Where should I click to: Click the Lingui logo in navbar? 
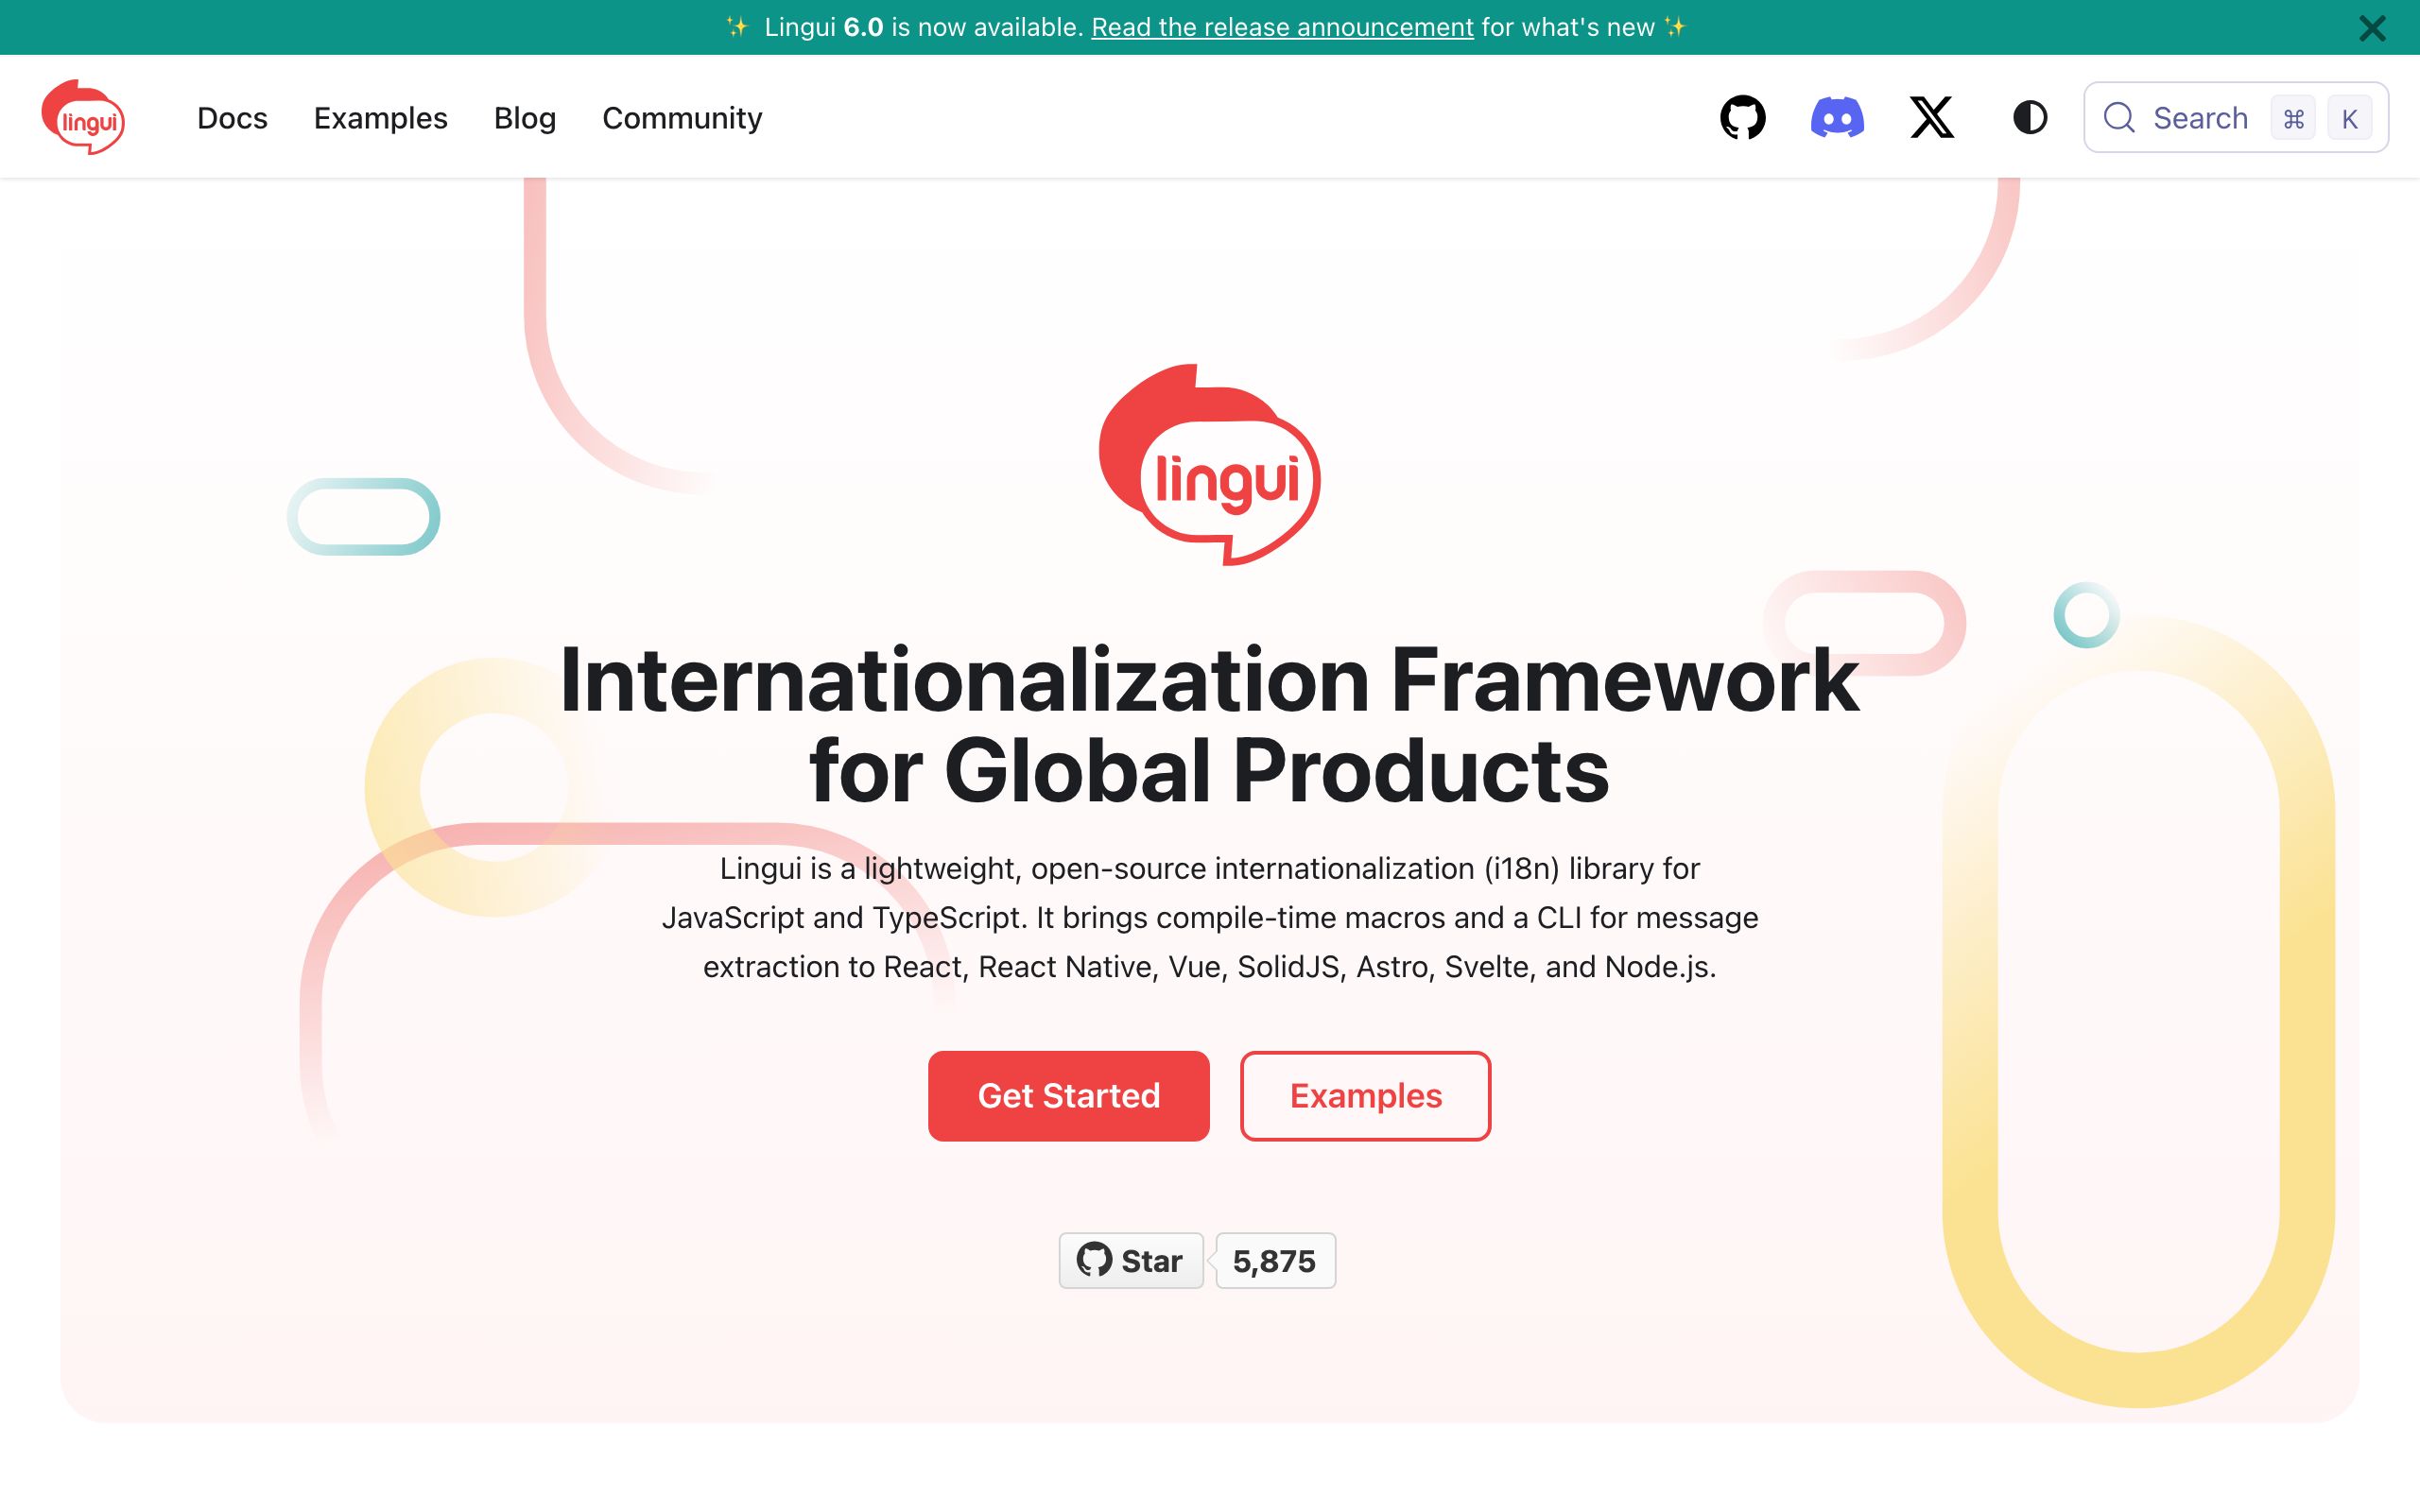pos(83,117)
